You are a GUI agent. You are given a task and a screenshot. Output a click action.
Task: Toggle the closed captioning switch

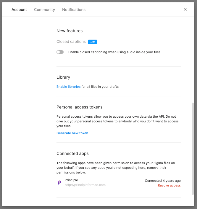[60, 52]
